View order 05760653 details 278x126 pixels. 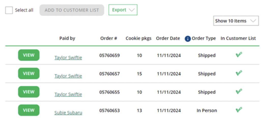29,110
